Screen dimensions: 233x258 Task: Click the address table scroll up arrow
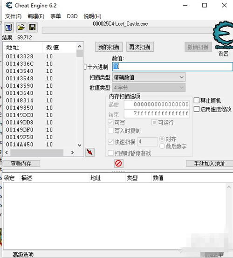coord(229,187)
